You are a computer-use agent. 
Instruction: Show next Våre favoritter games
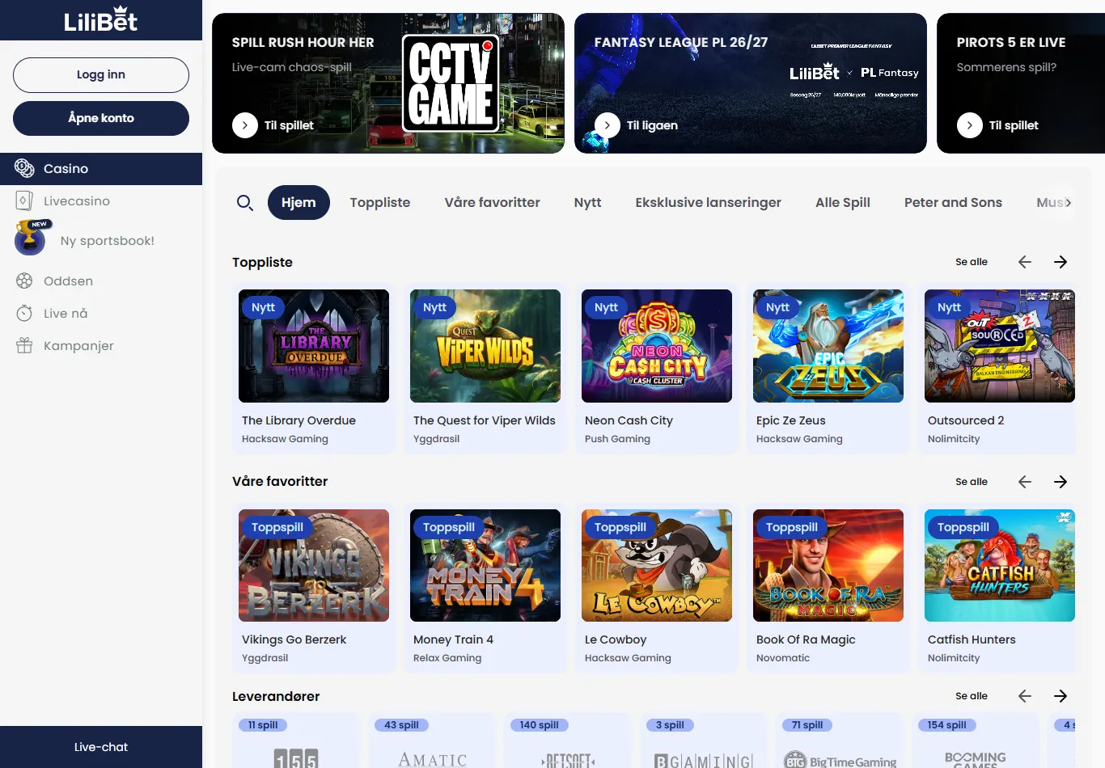(1061, 482)
